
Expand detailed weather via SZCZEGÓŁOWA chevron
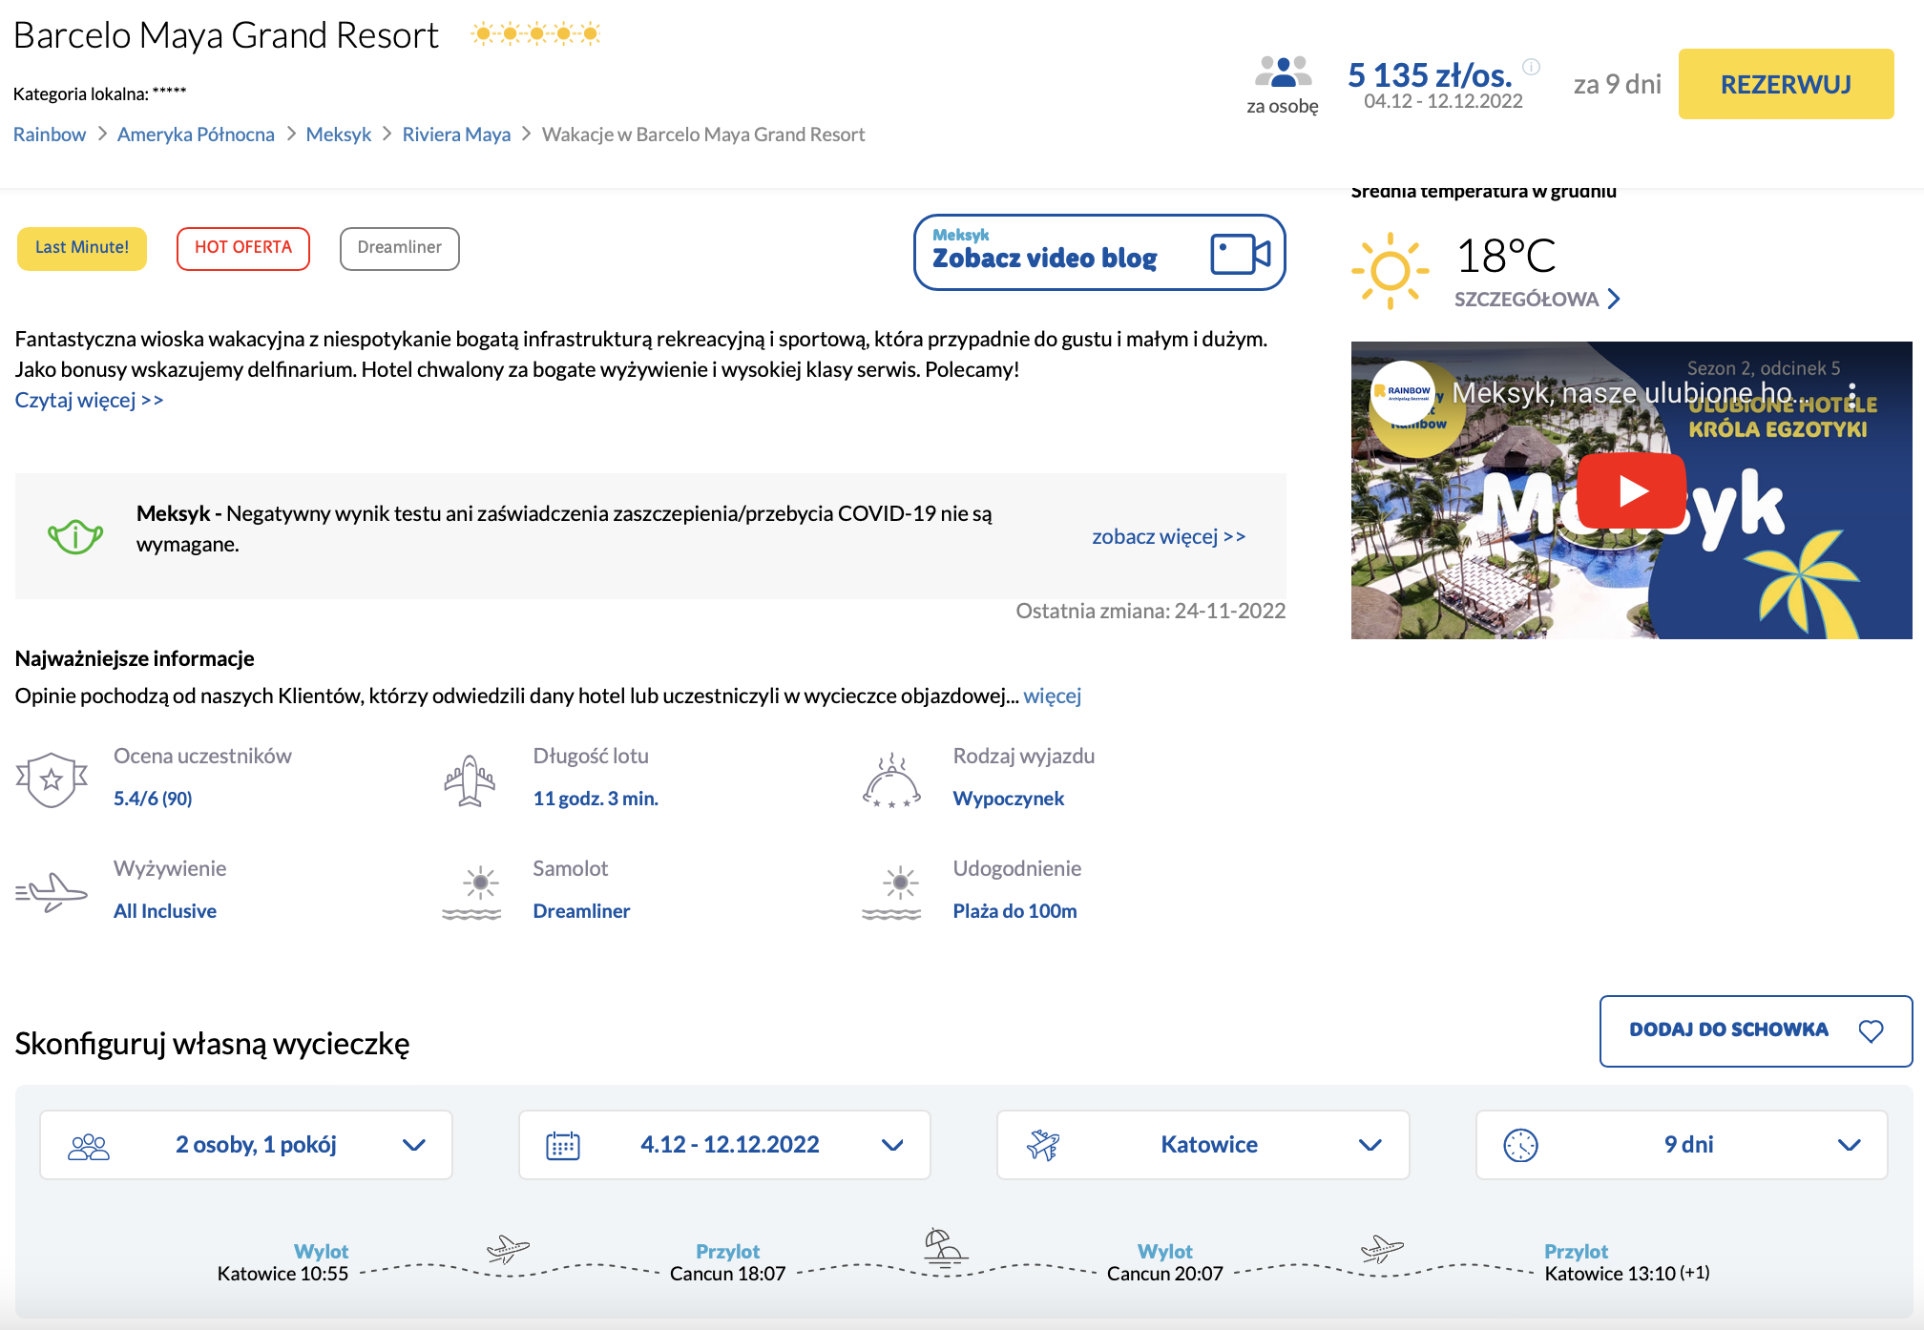pos(1614,299)
